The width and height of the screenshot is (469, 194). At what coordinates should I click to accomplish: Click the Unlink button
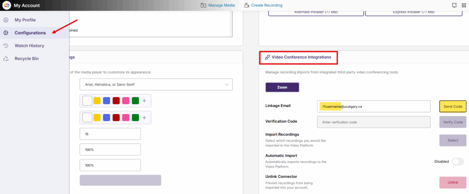453,183
